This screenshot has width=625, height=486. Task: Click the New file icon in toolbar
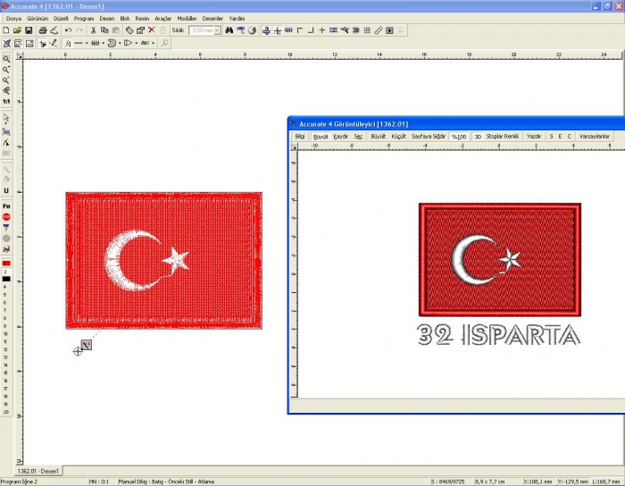click(x=6, y=30)
